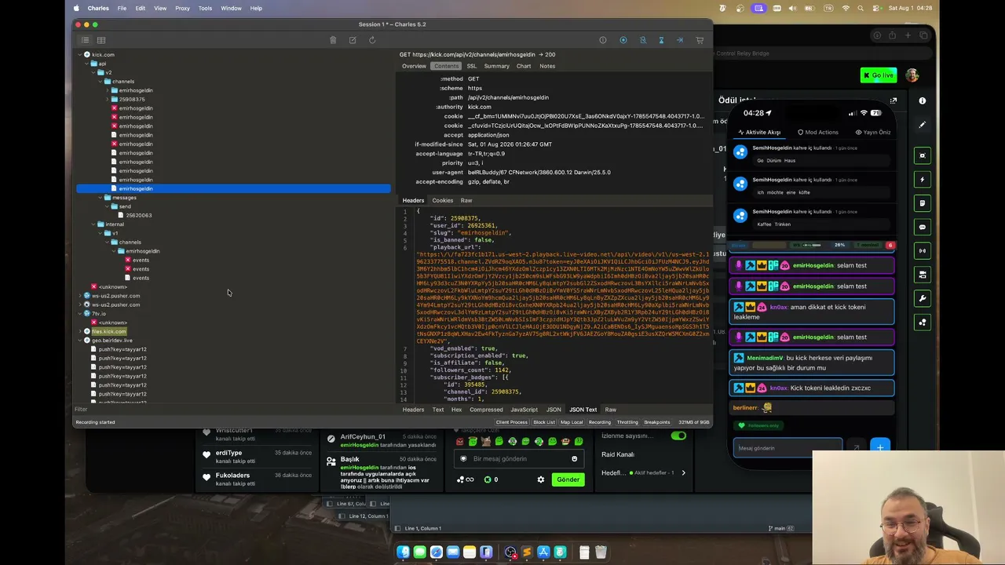
Task: Select the 25620063 request in tree
Action: [x=139, y=215]
